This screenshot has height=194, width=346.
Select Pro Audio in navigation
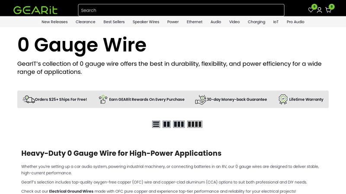pos(295,22)
